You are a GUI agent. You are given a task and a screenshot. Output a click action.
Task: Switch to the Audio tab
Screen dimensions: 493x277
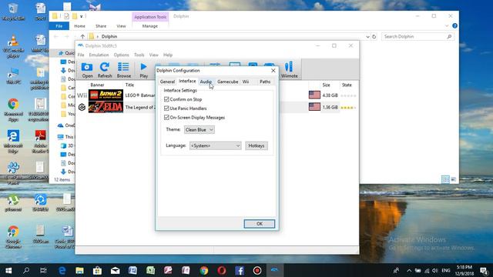[x=206, y=82]
